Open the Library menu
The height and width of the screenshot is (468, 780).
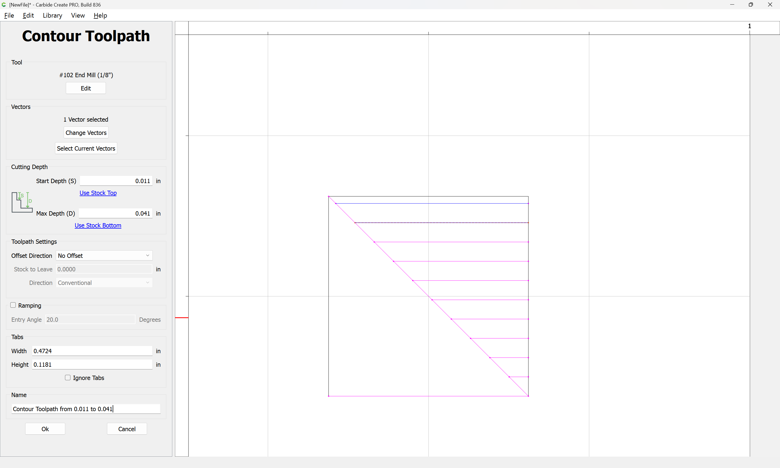[x=52, y=15]
